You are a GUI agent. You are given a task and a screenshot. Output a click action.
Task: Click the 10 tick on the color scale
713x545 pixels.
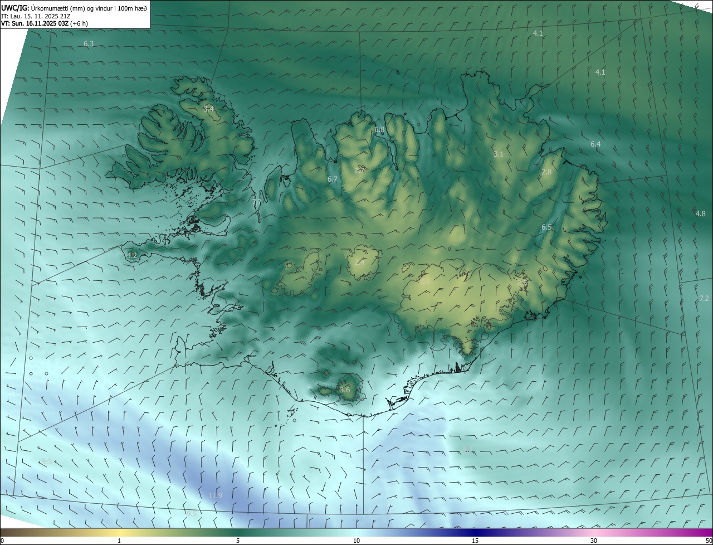(x=356, y=541)
